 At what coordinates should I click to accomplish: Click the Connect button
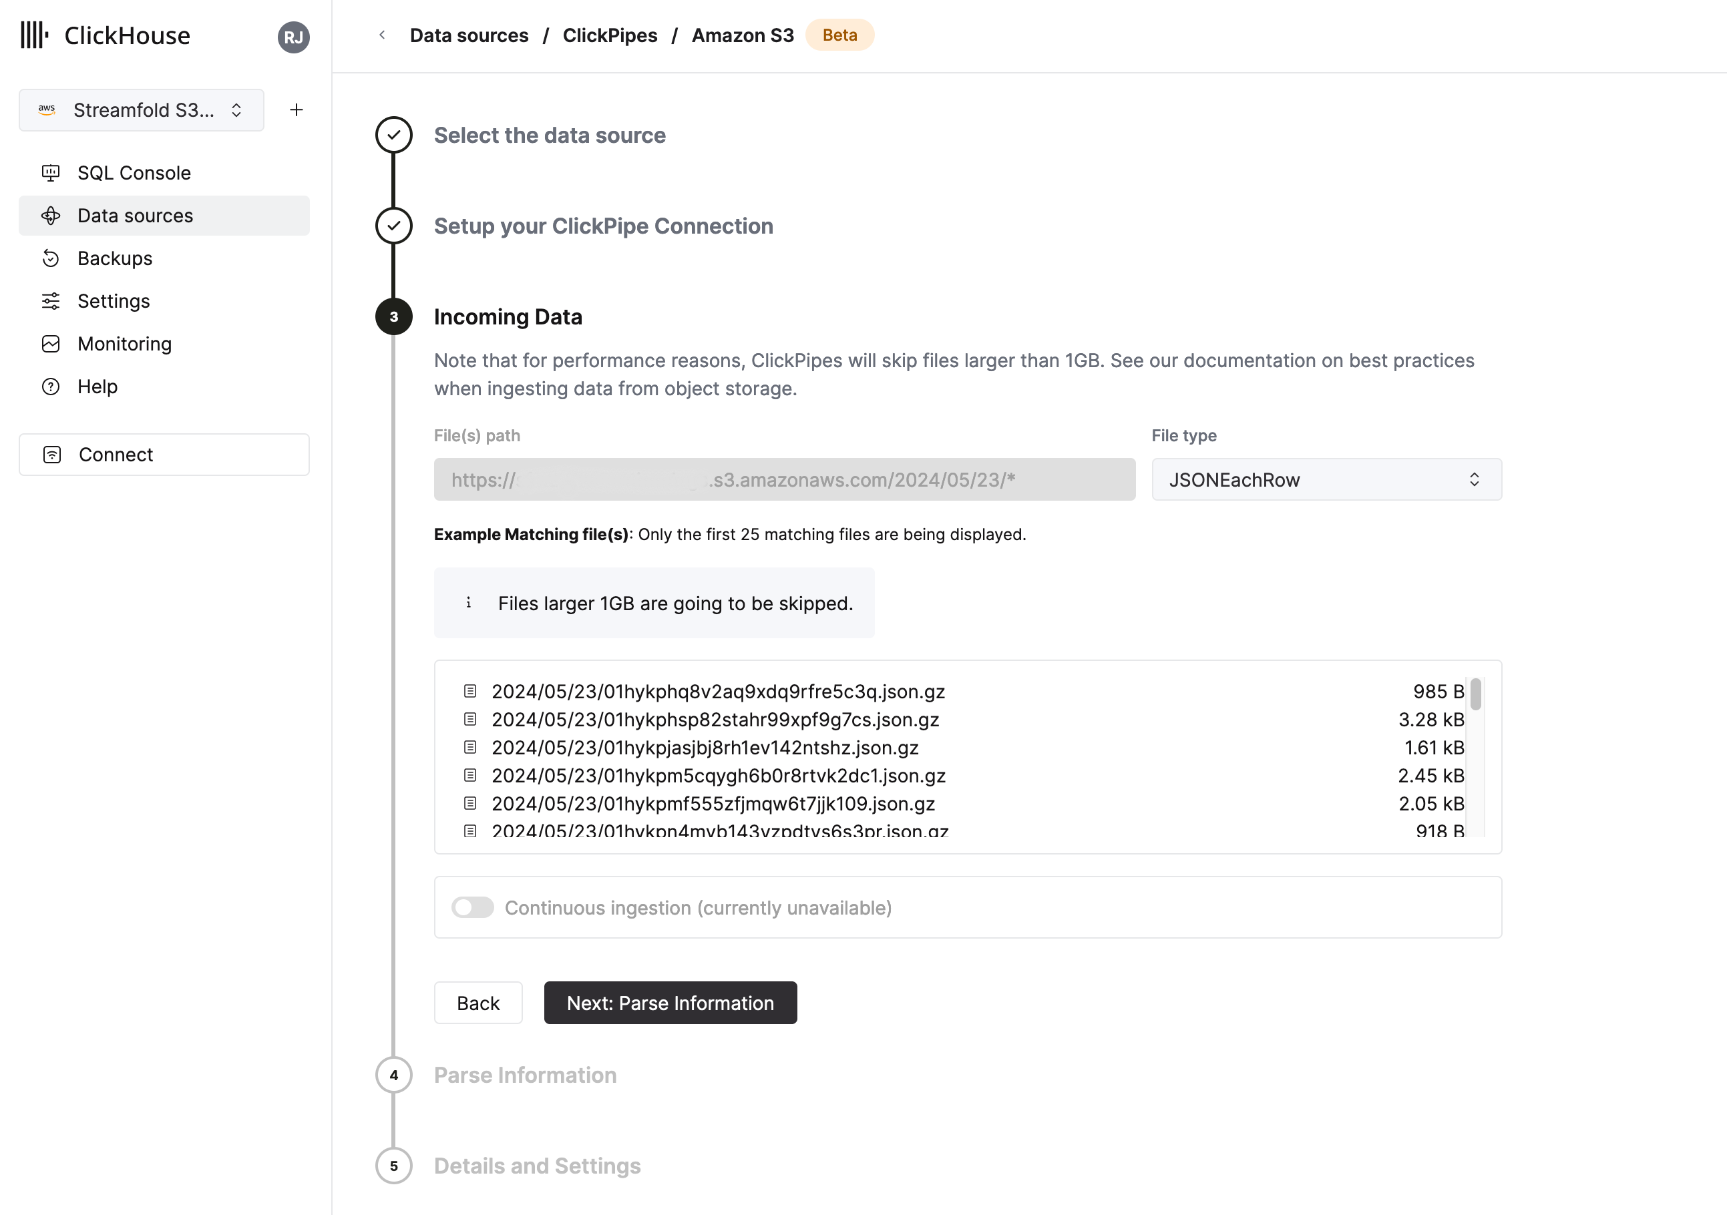tap(164, 455)
